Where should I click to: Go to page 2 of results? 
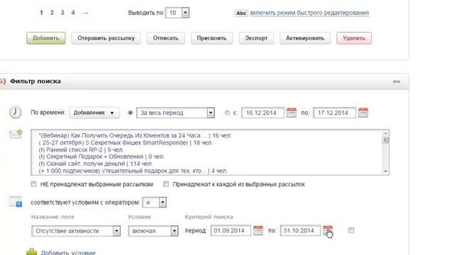coord(52,13)
